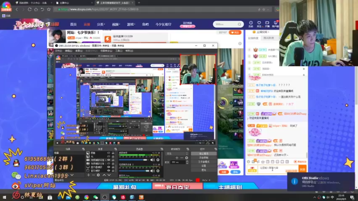Open 设置 from OBS controls
The width and height of the screenshot is (358, 201).
(204, 166)
